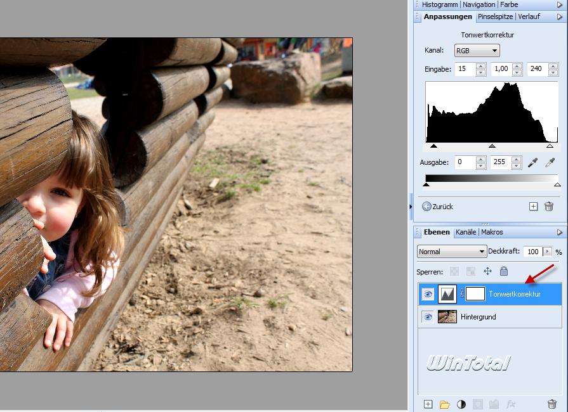
Task: Open Anpassungen panel options menu arrow
Action: (559, 17)
